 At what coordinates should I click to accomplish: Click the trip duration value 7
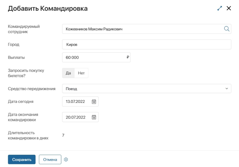[63, 135]
